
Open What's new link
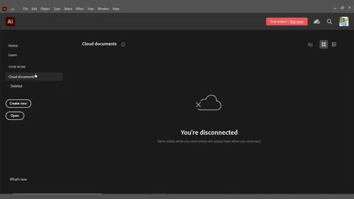click(18, 179)
